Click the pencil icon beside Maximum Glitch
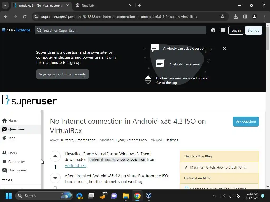The height and width of the screenshot is (202, 270). [186, 167]
